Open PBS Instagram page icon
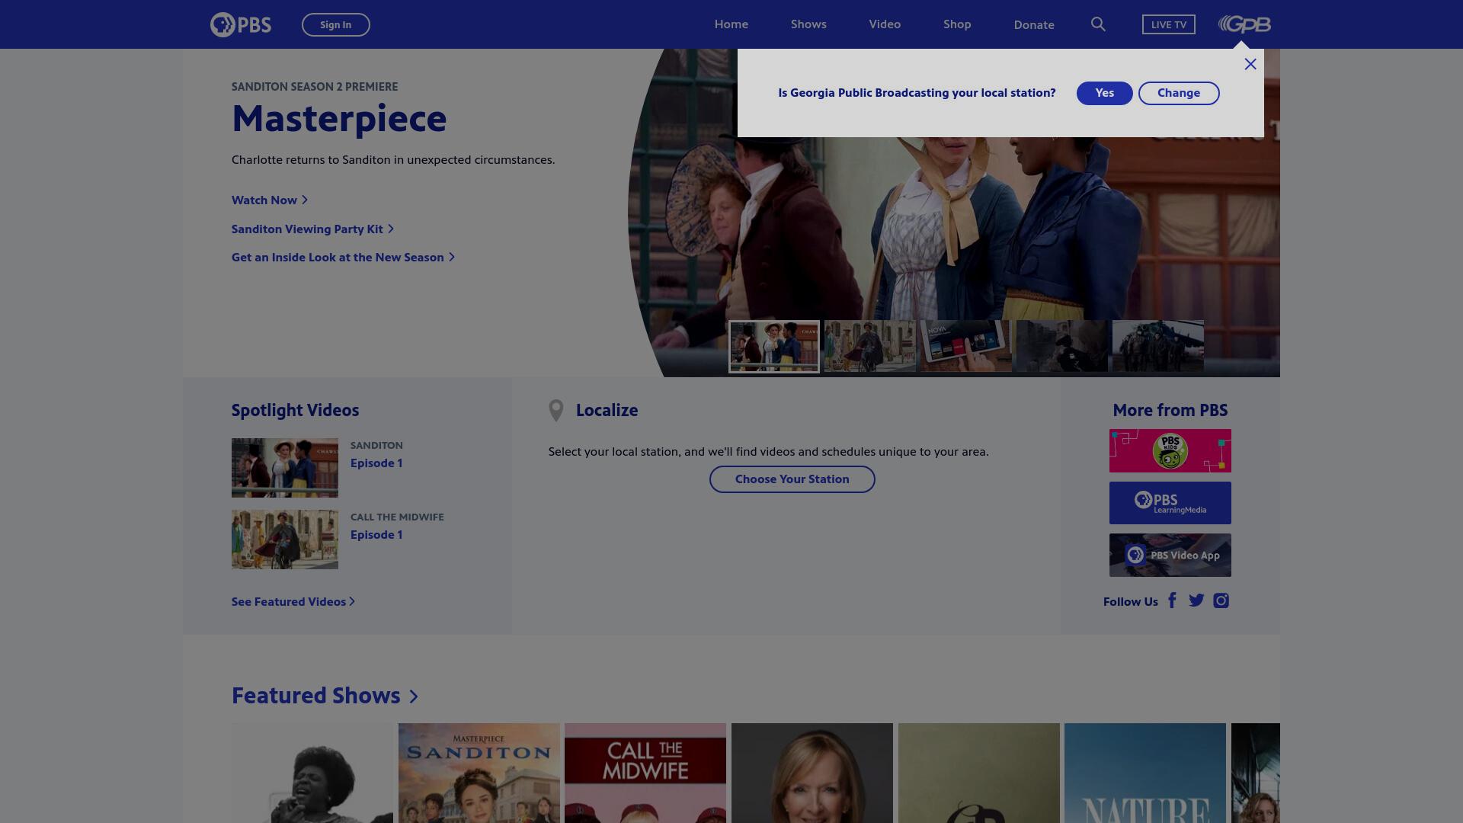The image size is (1463, 823). [1221, 600]
